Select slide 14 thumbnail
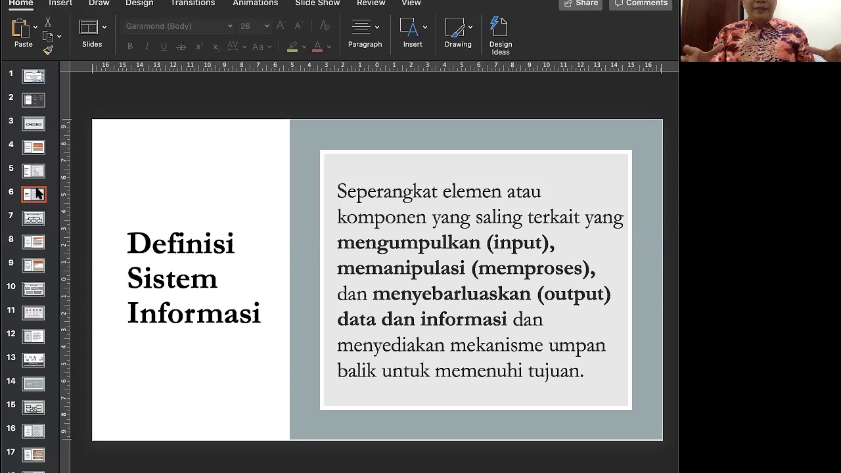 pos(34,384)
